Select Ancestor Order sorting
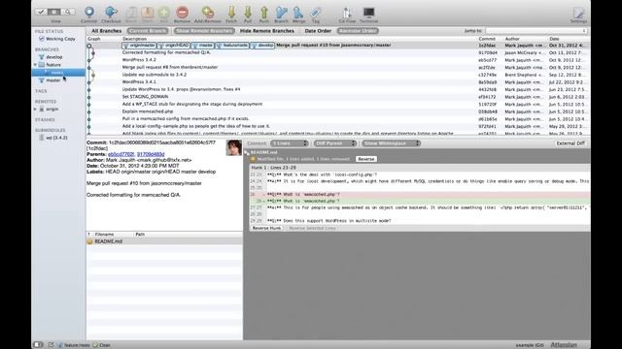This screenshot has width=622, height=349. [358, 31]
